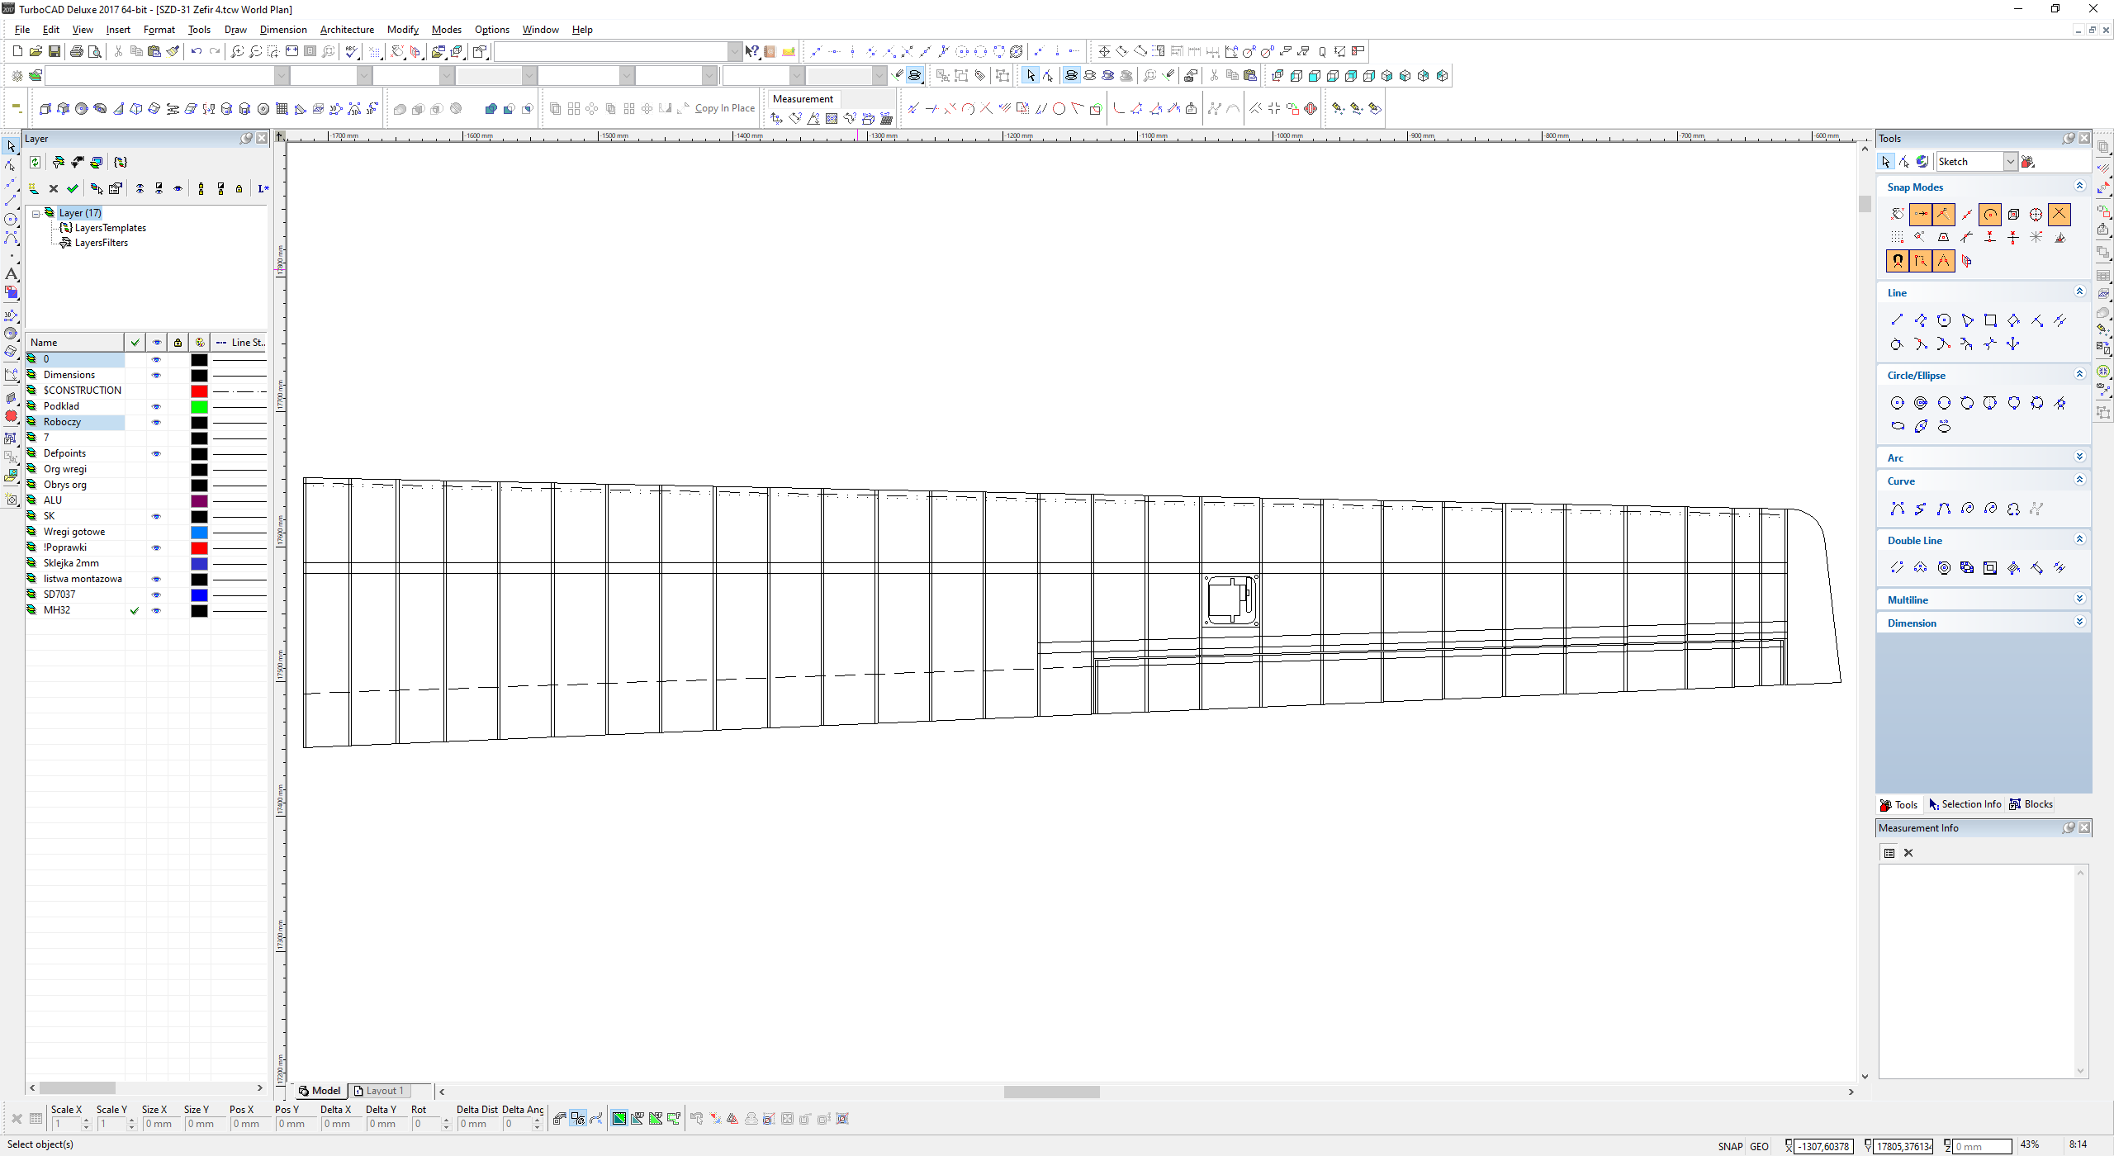Select the MH32 layer row
The height and width of the screenshot is (1156, 2114).
[x=146, y=611]
